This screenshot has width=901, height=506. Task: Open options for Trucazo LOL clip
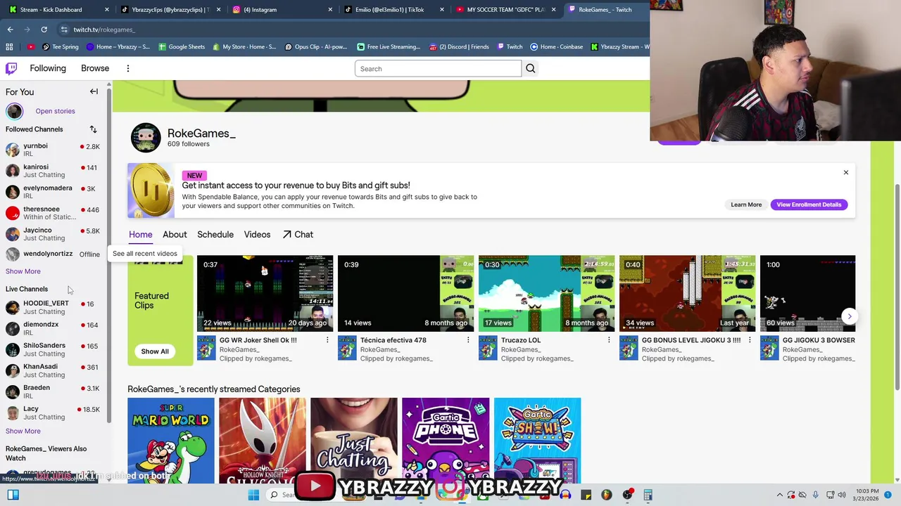(x=609, y=340)
